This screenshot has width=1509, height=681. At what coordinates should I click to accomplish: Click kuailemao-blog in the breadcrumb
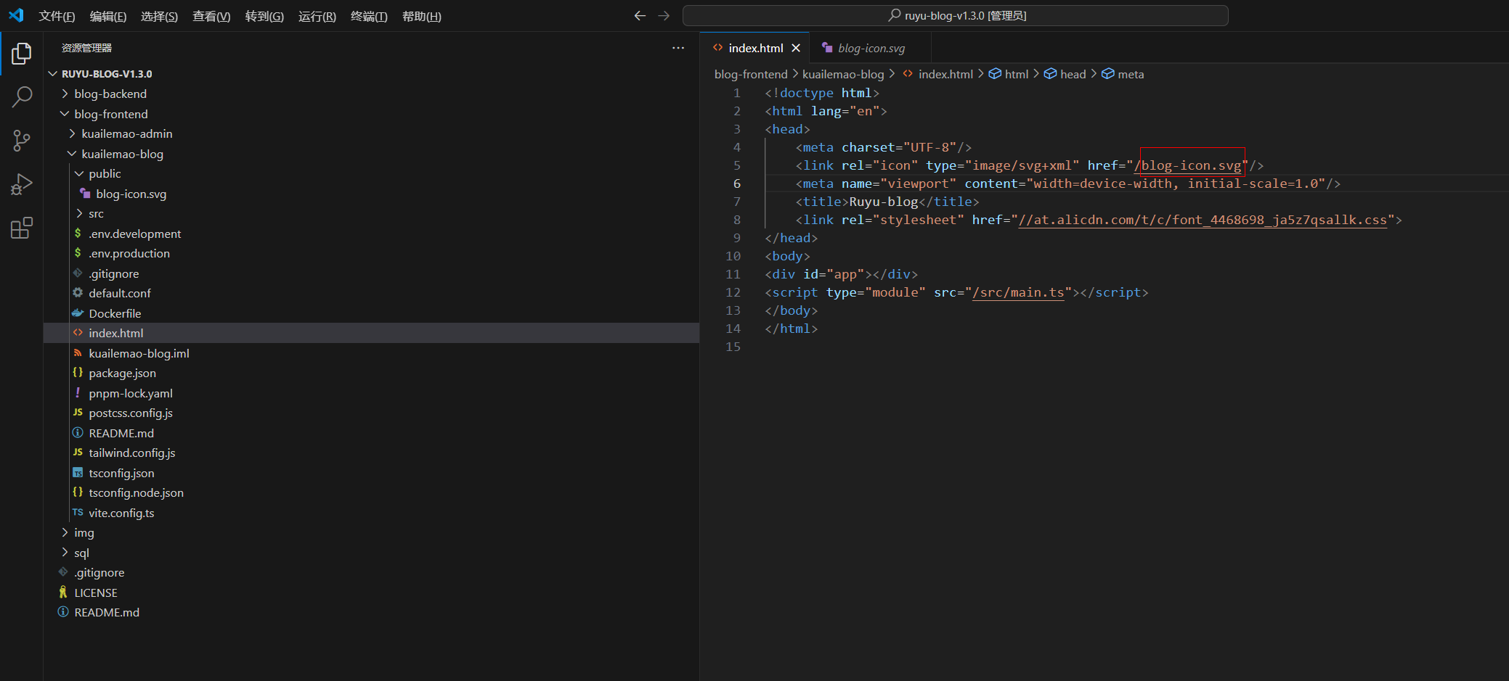click(843, 74)
